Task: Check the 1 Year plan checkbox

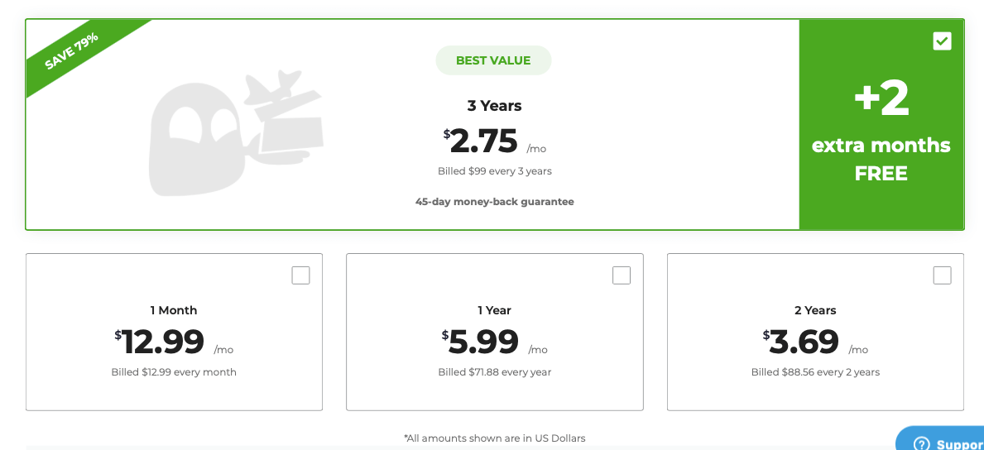Action: (x=622, y=275)
